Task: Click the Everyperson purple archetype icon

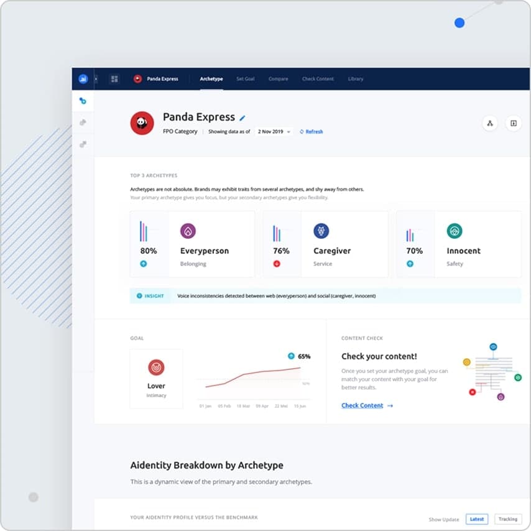Action: [x=188, y=231]
